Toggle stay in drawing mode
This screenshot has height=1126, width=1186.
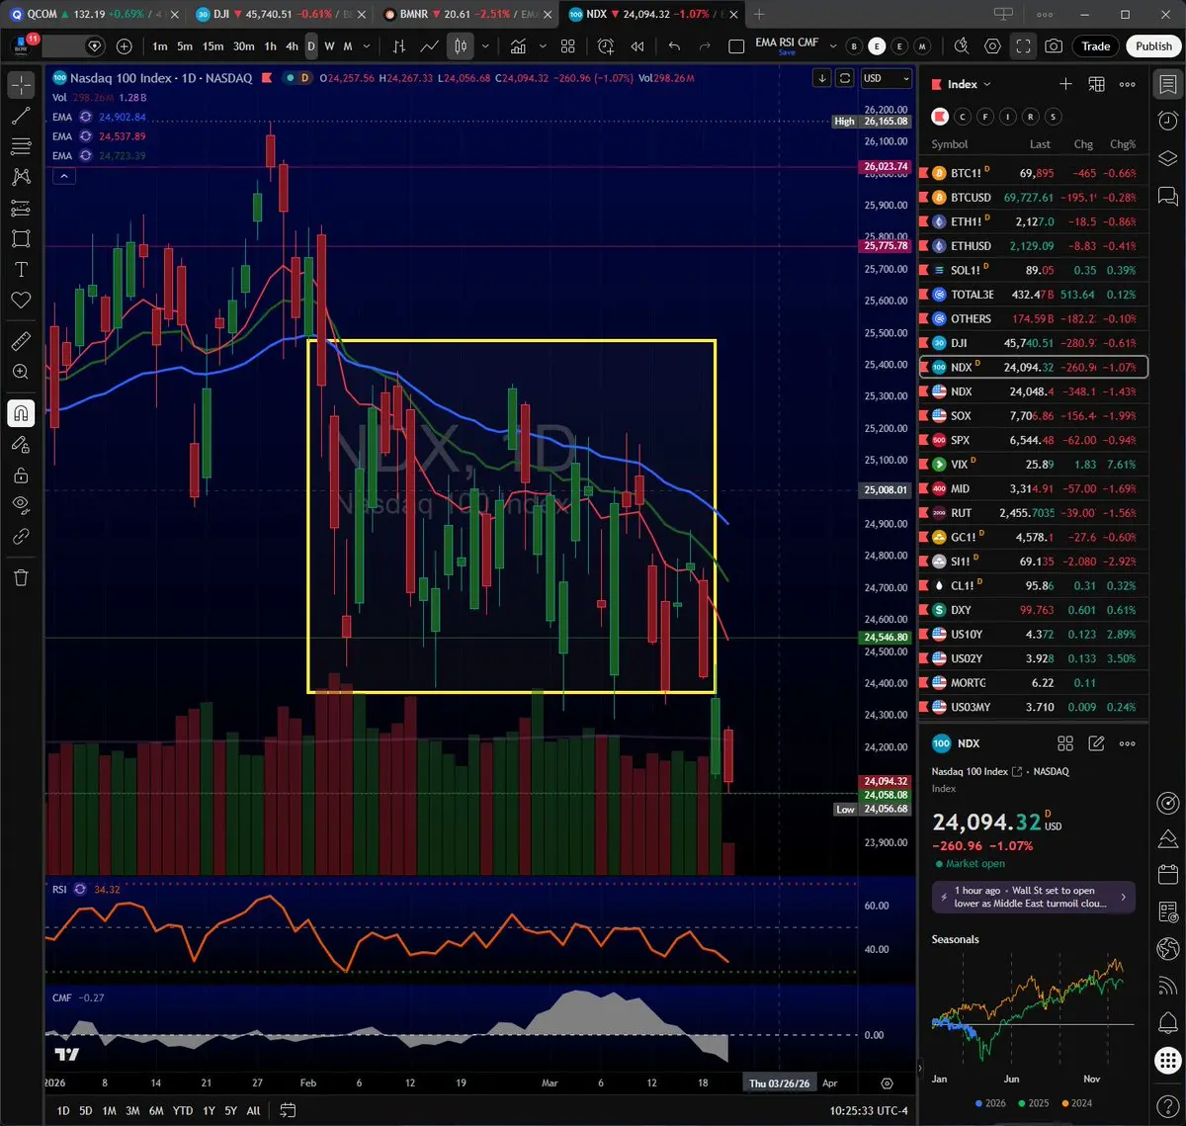click(x=21, y=445)
